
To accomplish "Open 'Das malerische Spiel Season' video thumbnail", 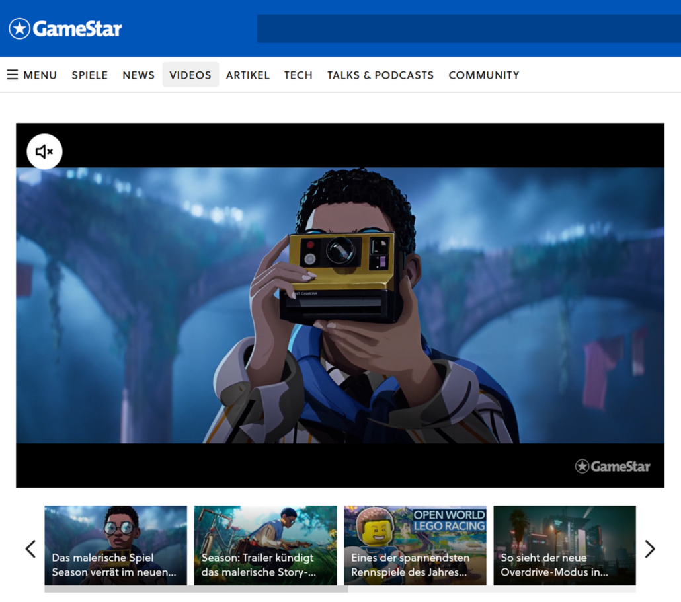I will (116, 545).
